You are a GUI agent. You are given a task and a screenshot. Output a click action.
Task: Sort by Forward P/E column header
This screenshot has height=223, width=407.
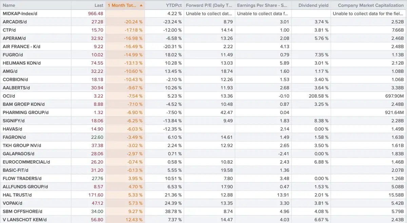[x=209, y=5]
